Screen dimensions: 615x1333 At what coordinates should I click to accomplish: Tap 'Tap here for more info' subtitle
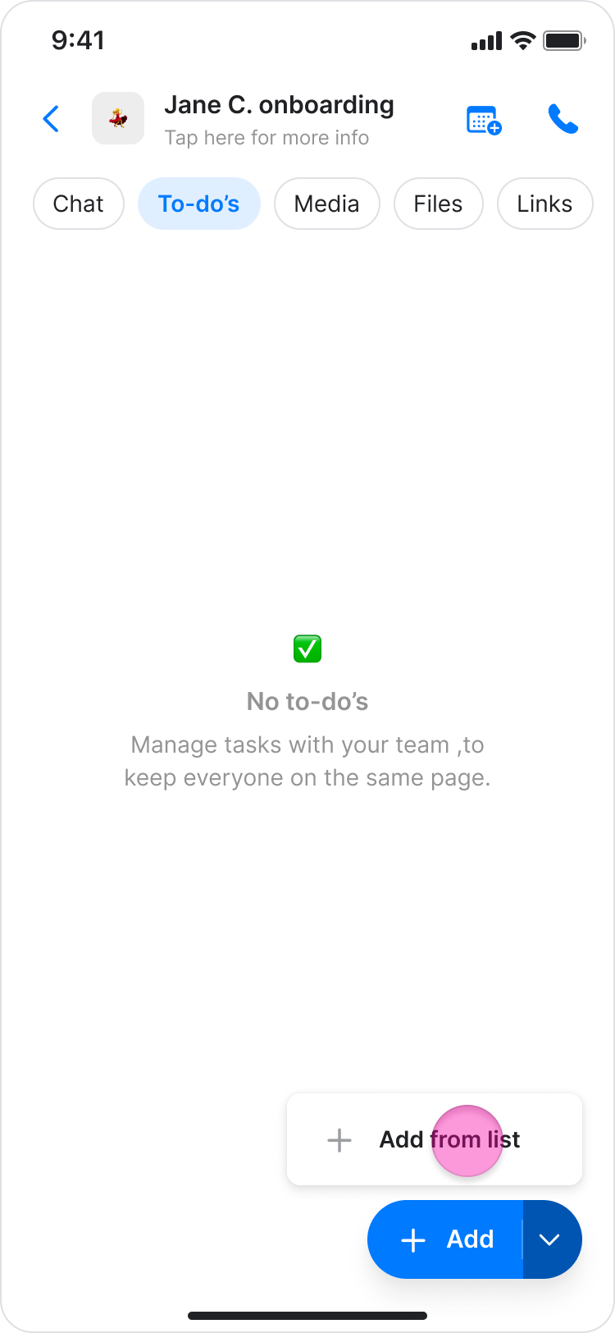coord(266,138)
